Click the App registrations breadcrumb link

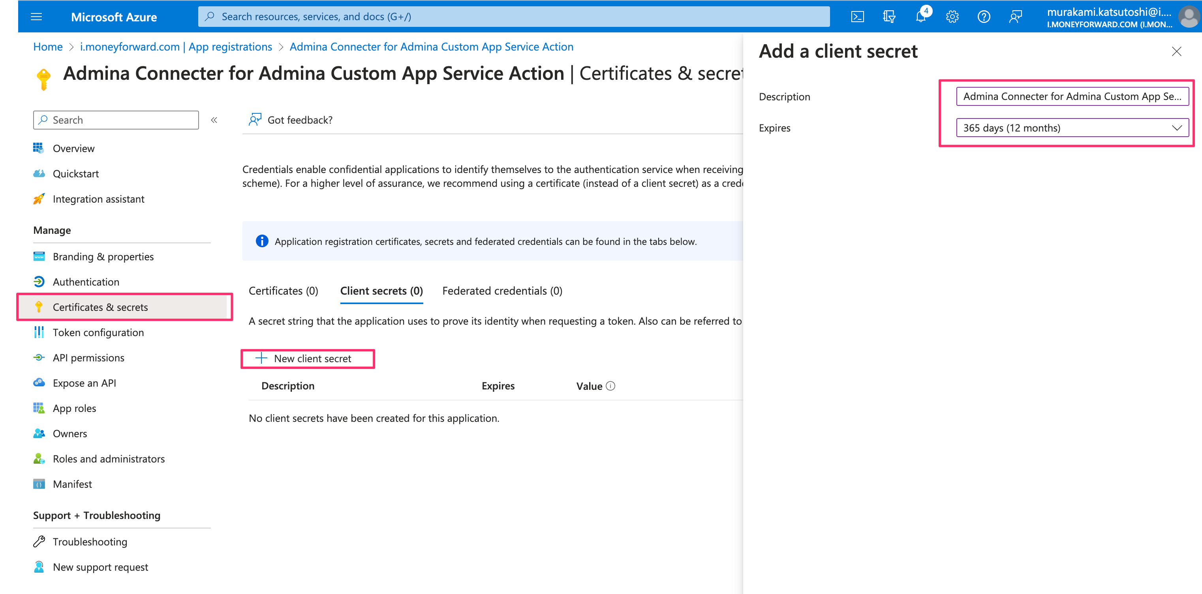176,47
